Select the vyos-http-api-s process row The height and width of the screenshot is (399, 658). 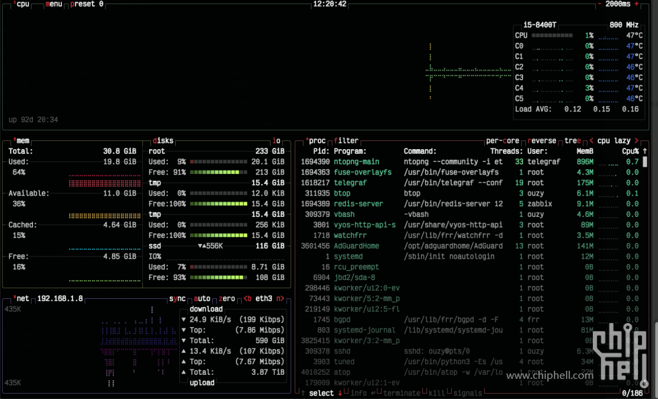click(469, 225)
